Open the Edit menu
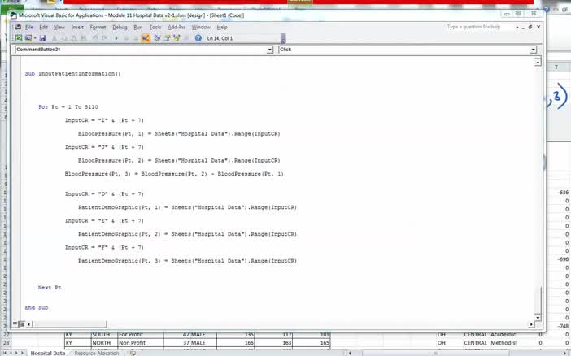 coord(43,28)
